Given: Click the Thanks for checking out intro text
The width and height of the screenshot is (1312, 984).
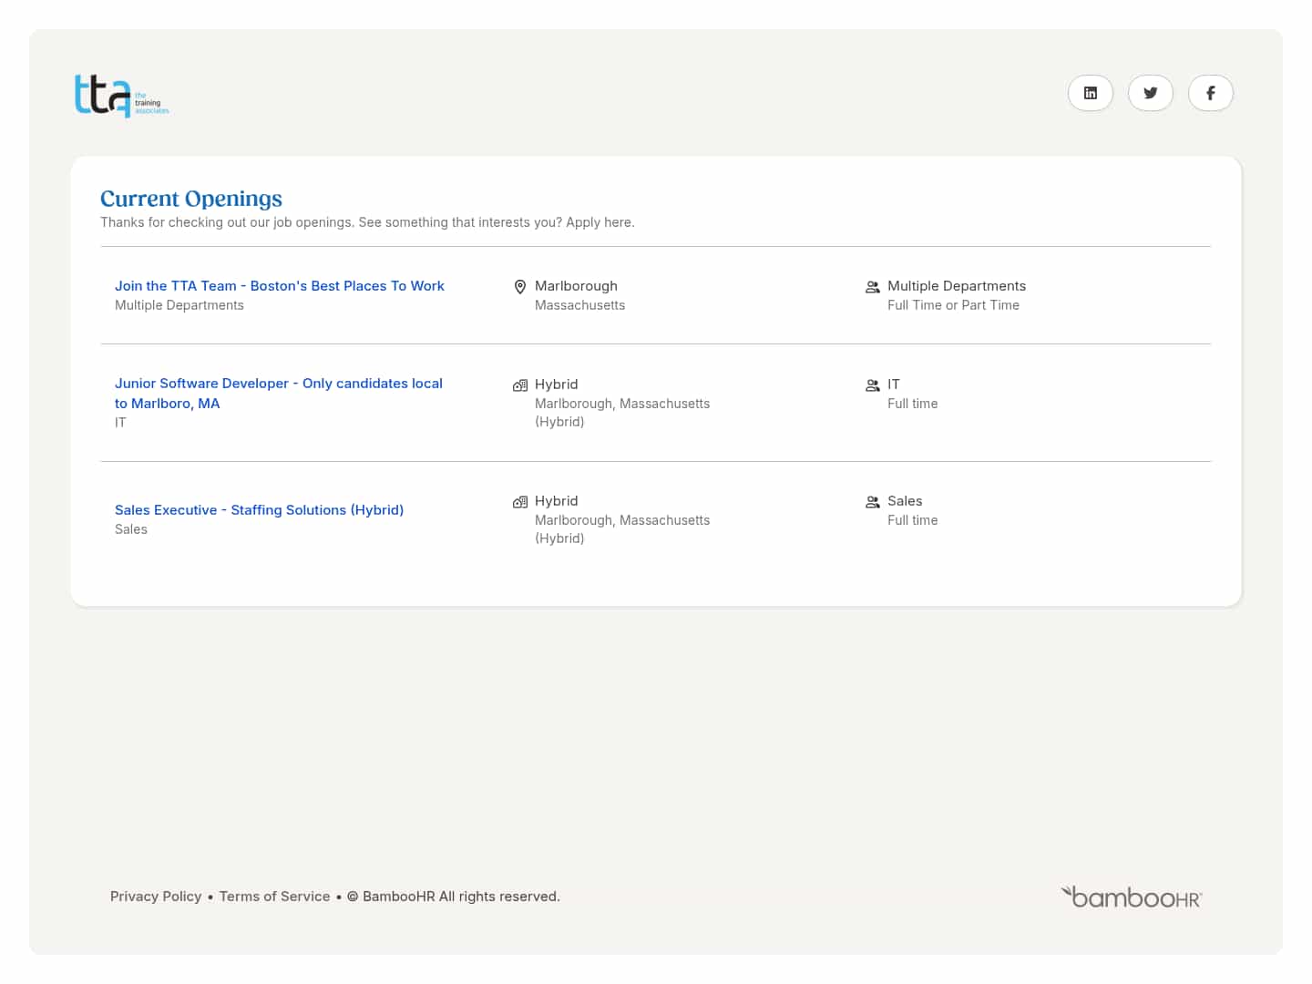Looking at the screenshot, I should tap(367, 222).
